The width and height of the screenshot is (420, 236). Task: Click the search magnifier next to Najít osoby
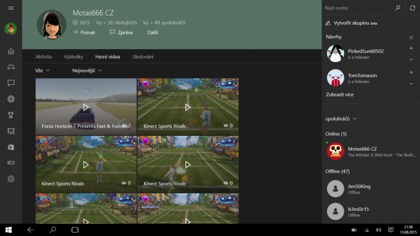398,8
